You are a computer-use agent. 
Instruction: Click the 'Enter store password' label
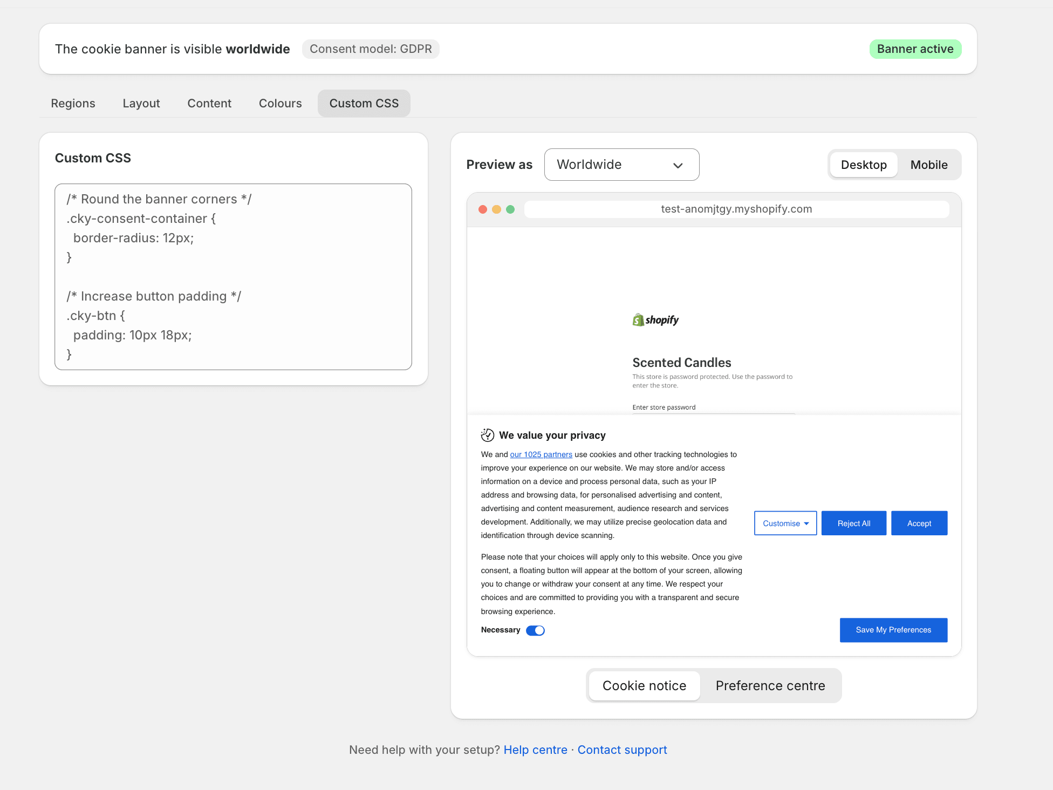pyautogui.click(x=664, y=407)
